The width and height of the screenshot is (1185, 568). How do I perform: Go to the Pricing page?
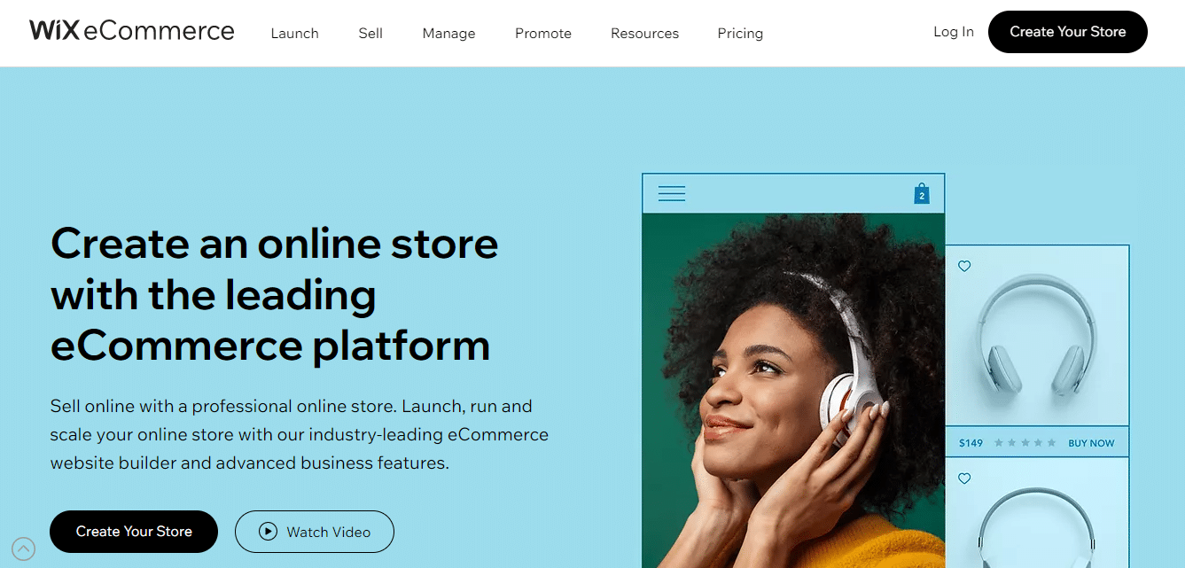click(x=740, y=34)
